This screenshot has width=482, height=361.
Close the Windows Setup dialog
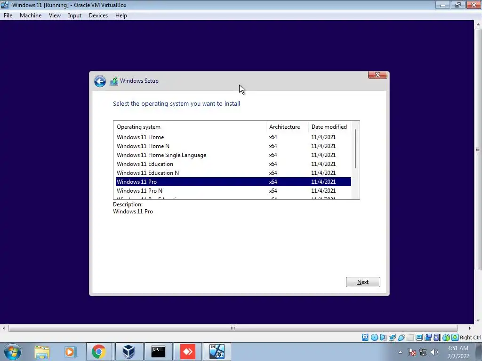tap(378, 75)
